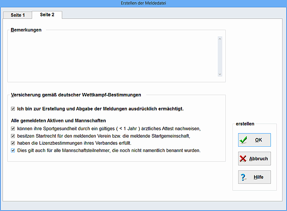Click the green checkmark icon on OK
287x211 pixels.
(243, 140)
